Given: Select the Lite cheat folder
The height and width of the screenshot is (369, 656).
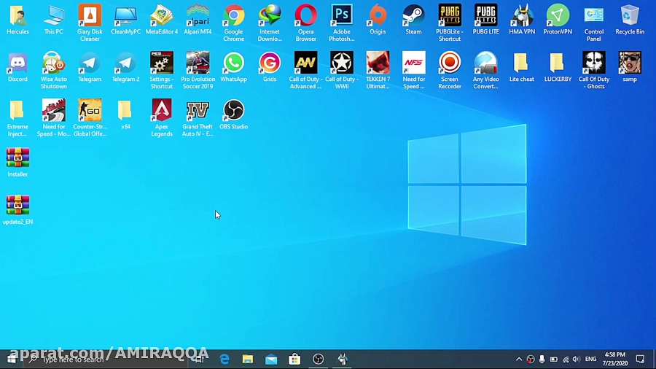Looking at the screenshot, I should (522, 67).
